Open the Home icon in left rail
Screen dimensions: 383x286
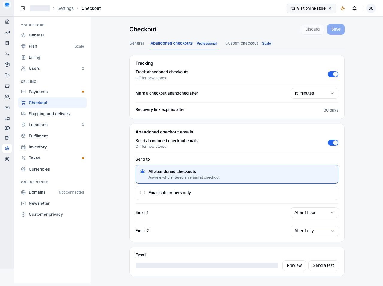coord(7,22)
